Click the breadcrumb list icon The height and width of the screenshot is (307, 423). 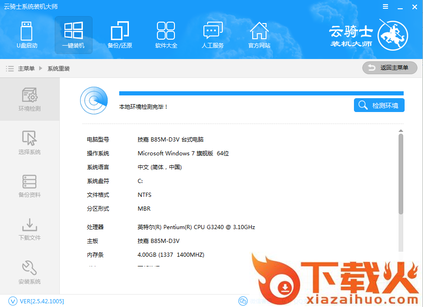point(10,68)
